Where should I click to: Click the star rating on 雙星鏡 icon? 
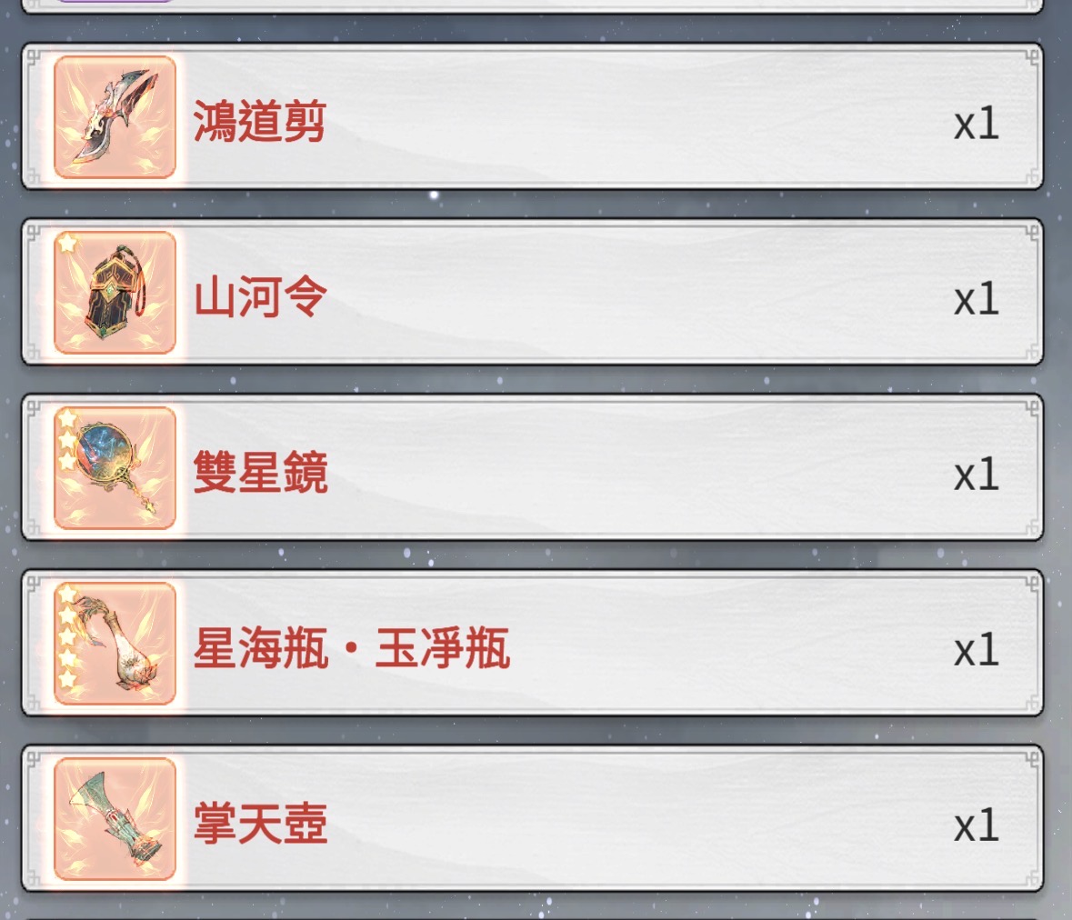(67, 440)
